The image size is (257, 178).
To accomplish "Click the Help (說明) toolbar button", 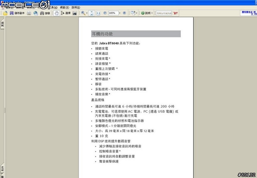I will [x=146, y=13].
